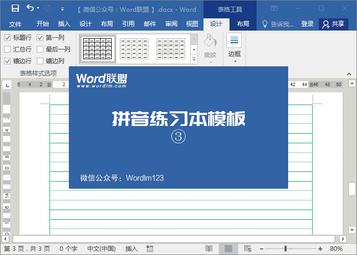
Task: Click the ruler tab selector L icon
Action: coord(7,85)
